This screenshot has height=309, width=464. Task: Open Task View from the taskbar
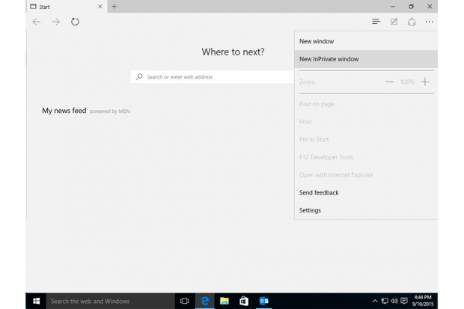tap(185, 301)
